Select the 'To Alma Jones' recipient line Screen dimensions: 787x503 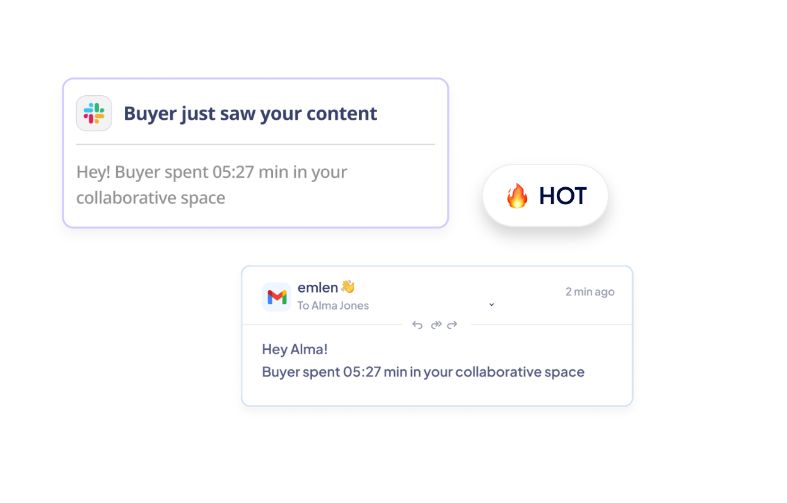(x=333, y=306)
